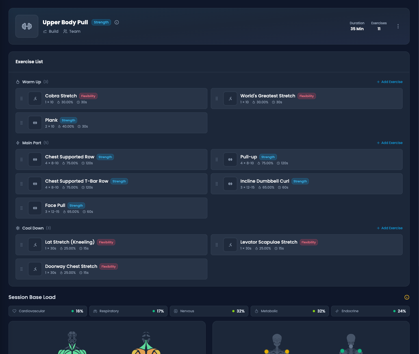This screenshot has width=419, height=354.
Task: Click the dumbbell logo icon in the header
Action: 27,26
